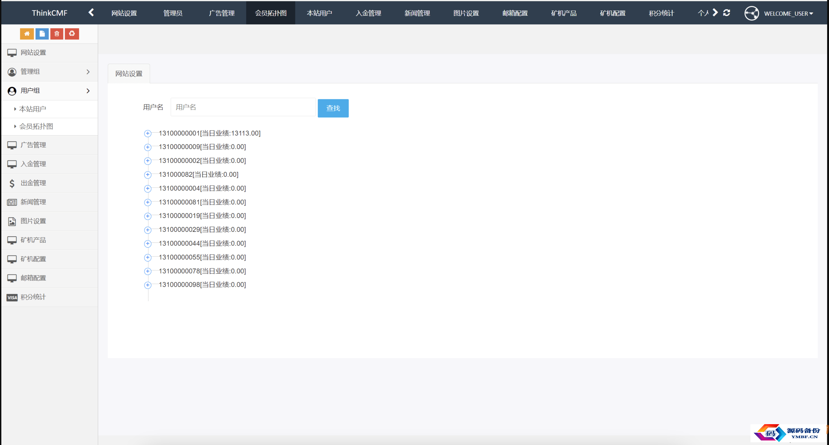Click the red trash icon button

57,34
